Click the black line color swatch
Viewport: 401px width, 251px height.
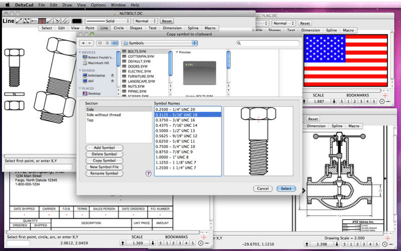(77, 21)
